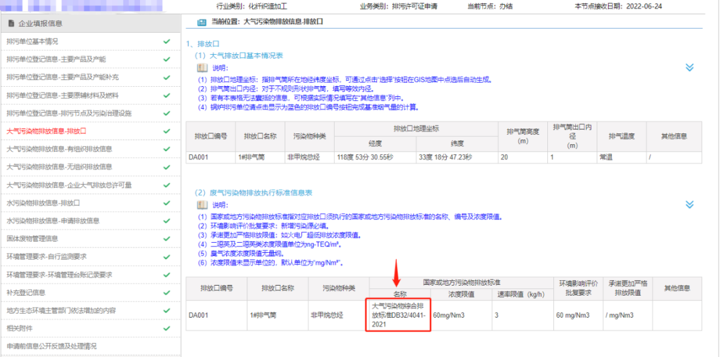The image size is (720, 357).
Task: Click the green checkmark beside 固体废物管理信息
Action: pyautogui.click(x=167, y=238)
